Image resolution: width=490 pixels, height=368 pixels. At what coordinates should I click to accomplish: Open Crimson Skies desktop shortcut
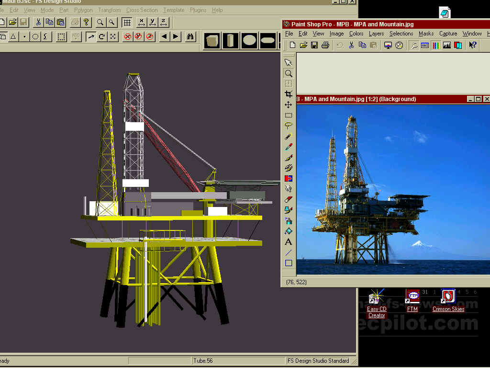(x=448, y=301)
